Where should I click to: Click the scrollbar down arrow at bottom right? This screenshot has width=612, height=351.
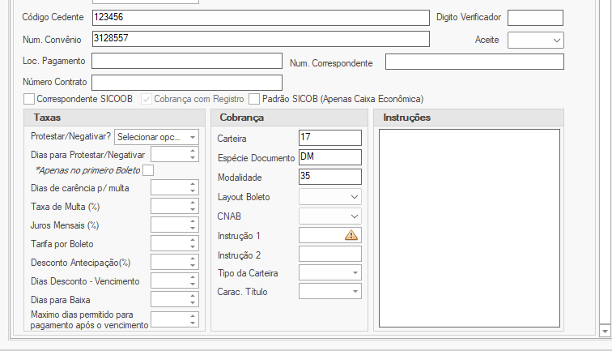604,330
